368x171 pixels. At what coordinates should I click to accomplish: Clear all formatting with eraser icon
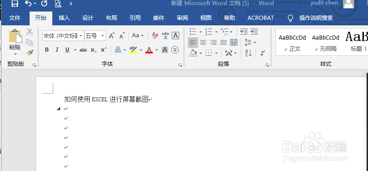[x=155, y=35]
